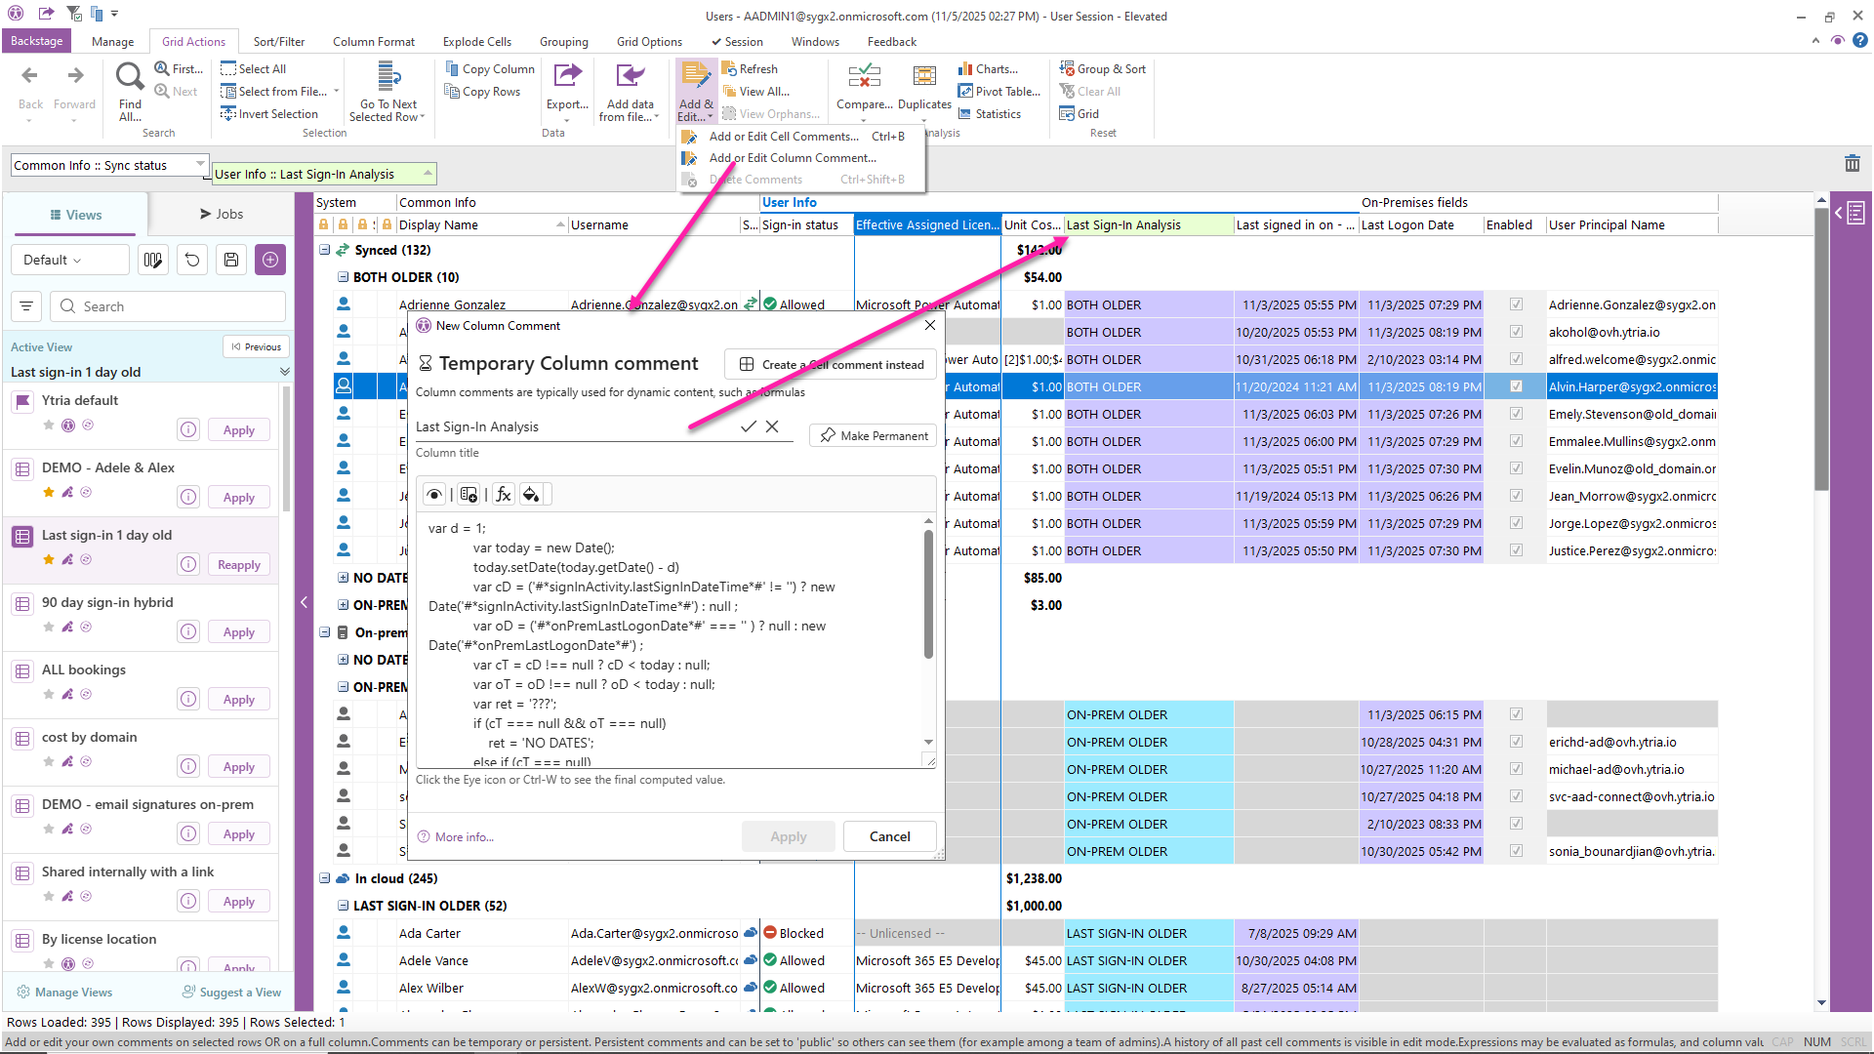Collapse the Synced (132) group
This screenshot has width=1874, height=1054.
325,250
